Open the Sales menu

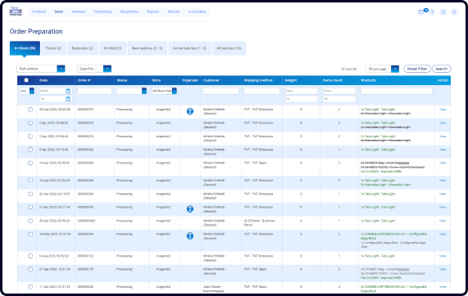59,11
